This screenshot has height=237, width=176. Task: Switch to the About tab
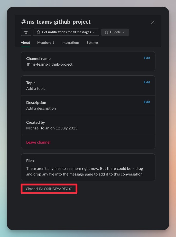(25, 42)
